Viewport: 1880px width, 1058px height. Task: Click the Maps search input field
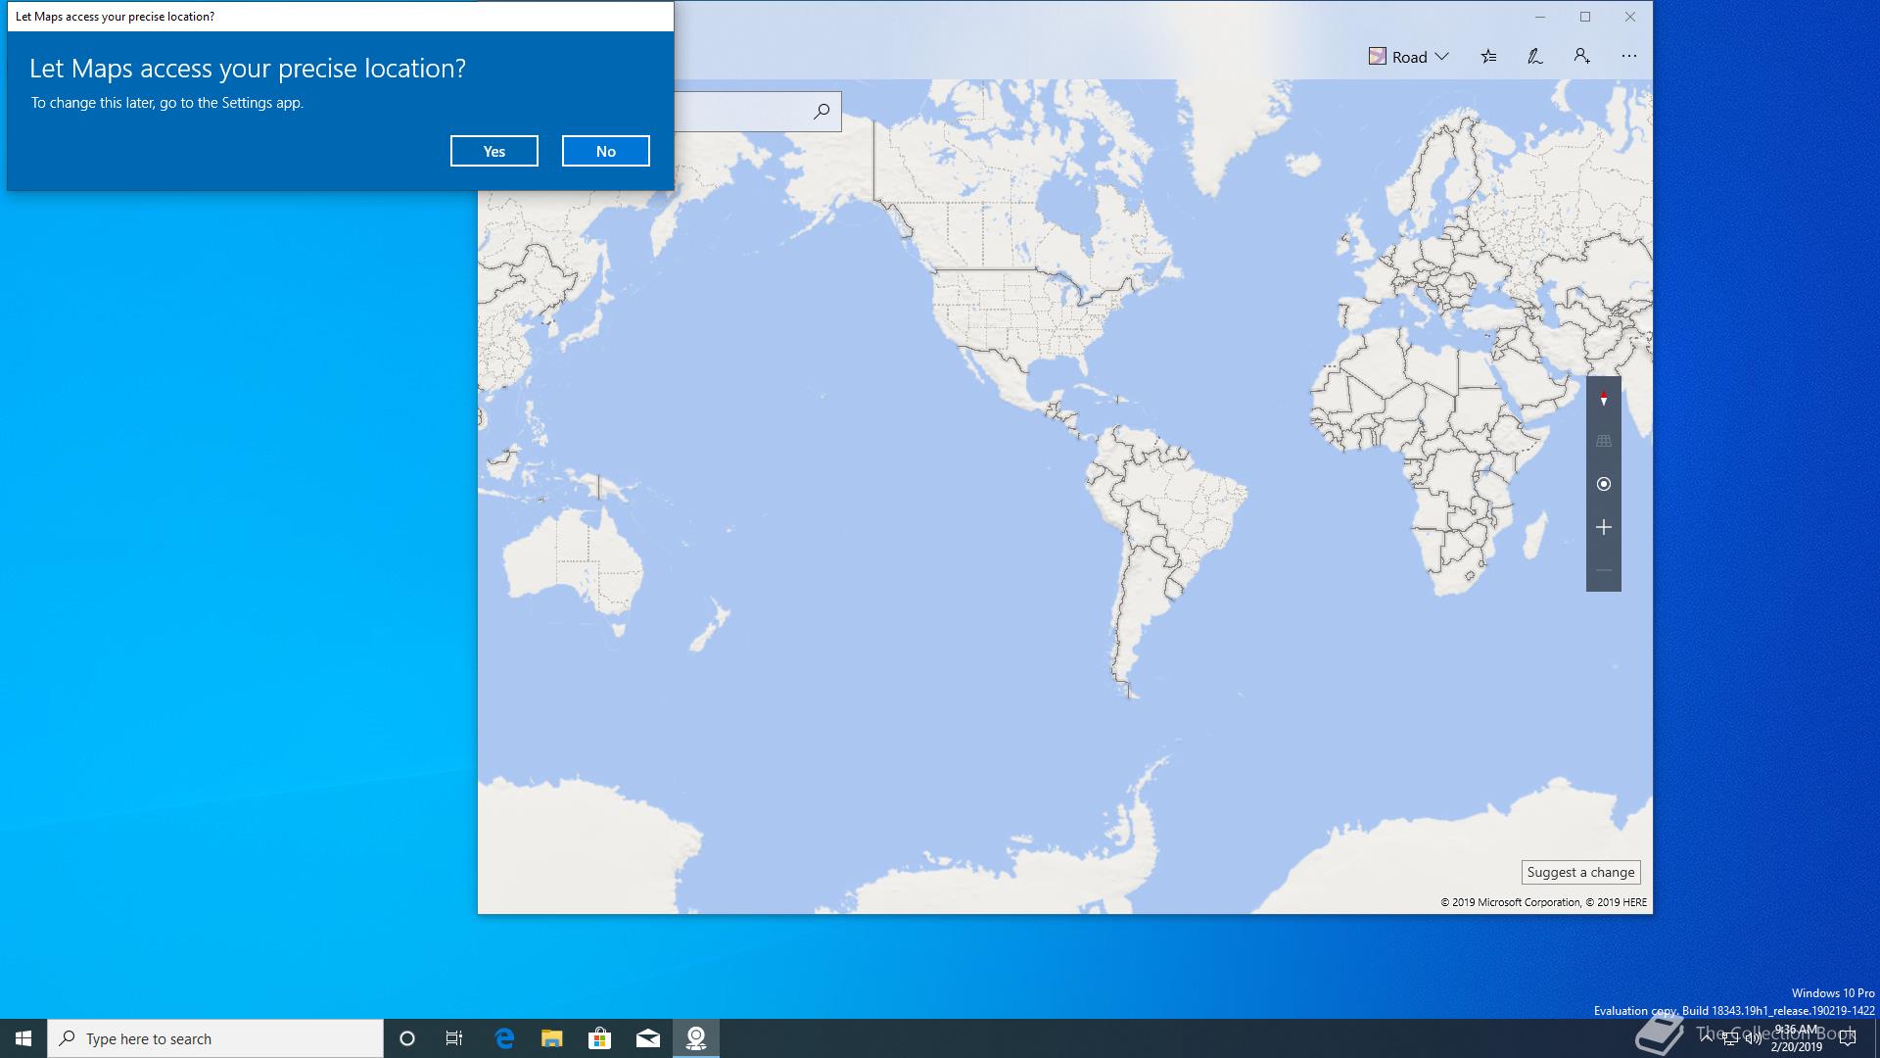coord(739,112)
